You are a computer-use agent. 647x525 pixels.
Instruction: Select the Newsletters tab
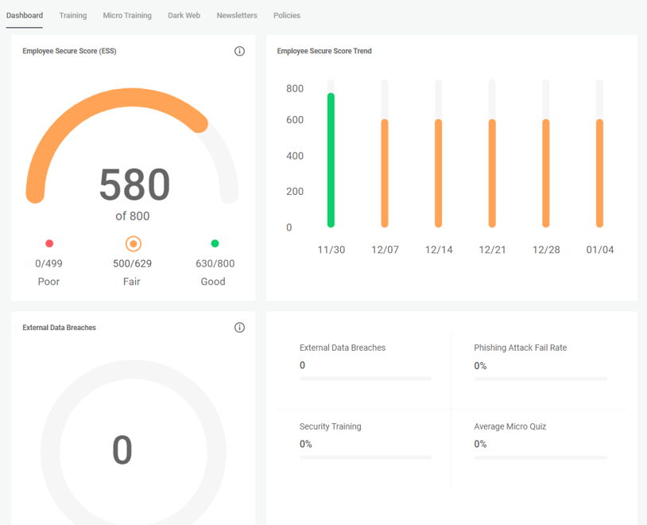237,16
